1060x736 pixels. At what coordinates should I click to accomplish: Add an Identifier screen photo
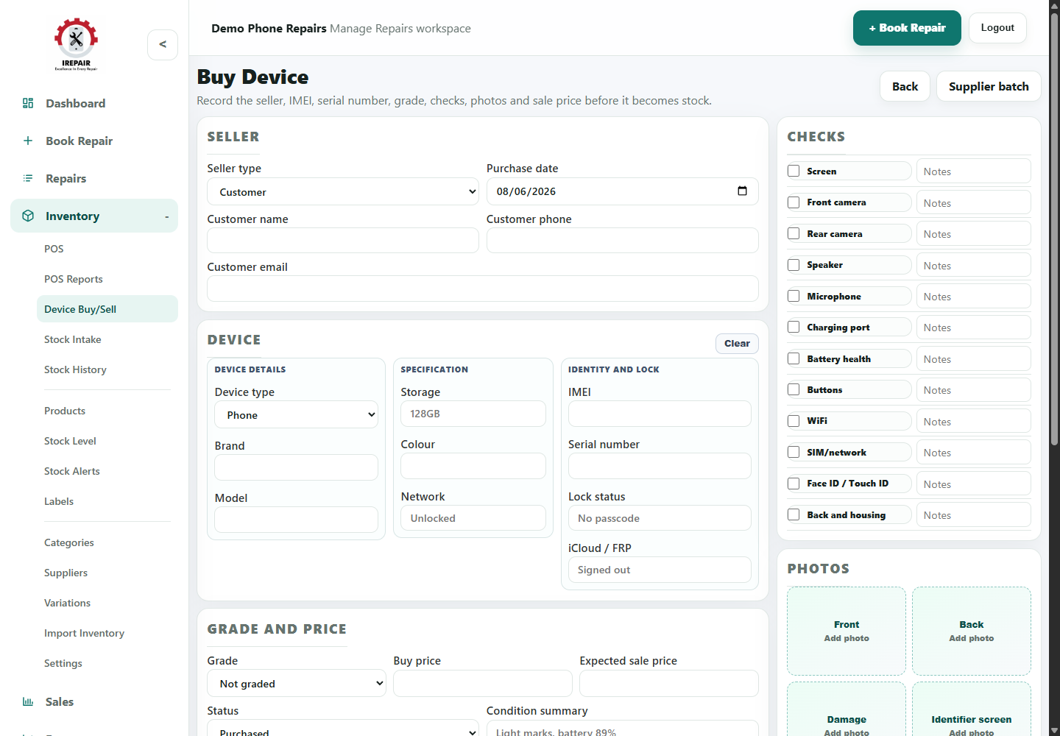[972, 710]
